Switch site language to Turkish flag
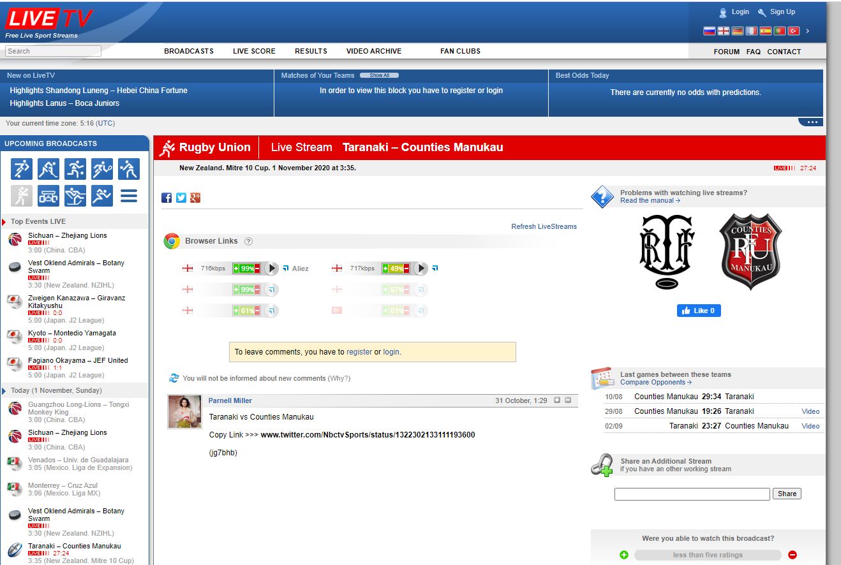Viewport: 841px width, 565px height. (794, 31)
